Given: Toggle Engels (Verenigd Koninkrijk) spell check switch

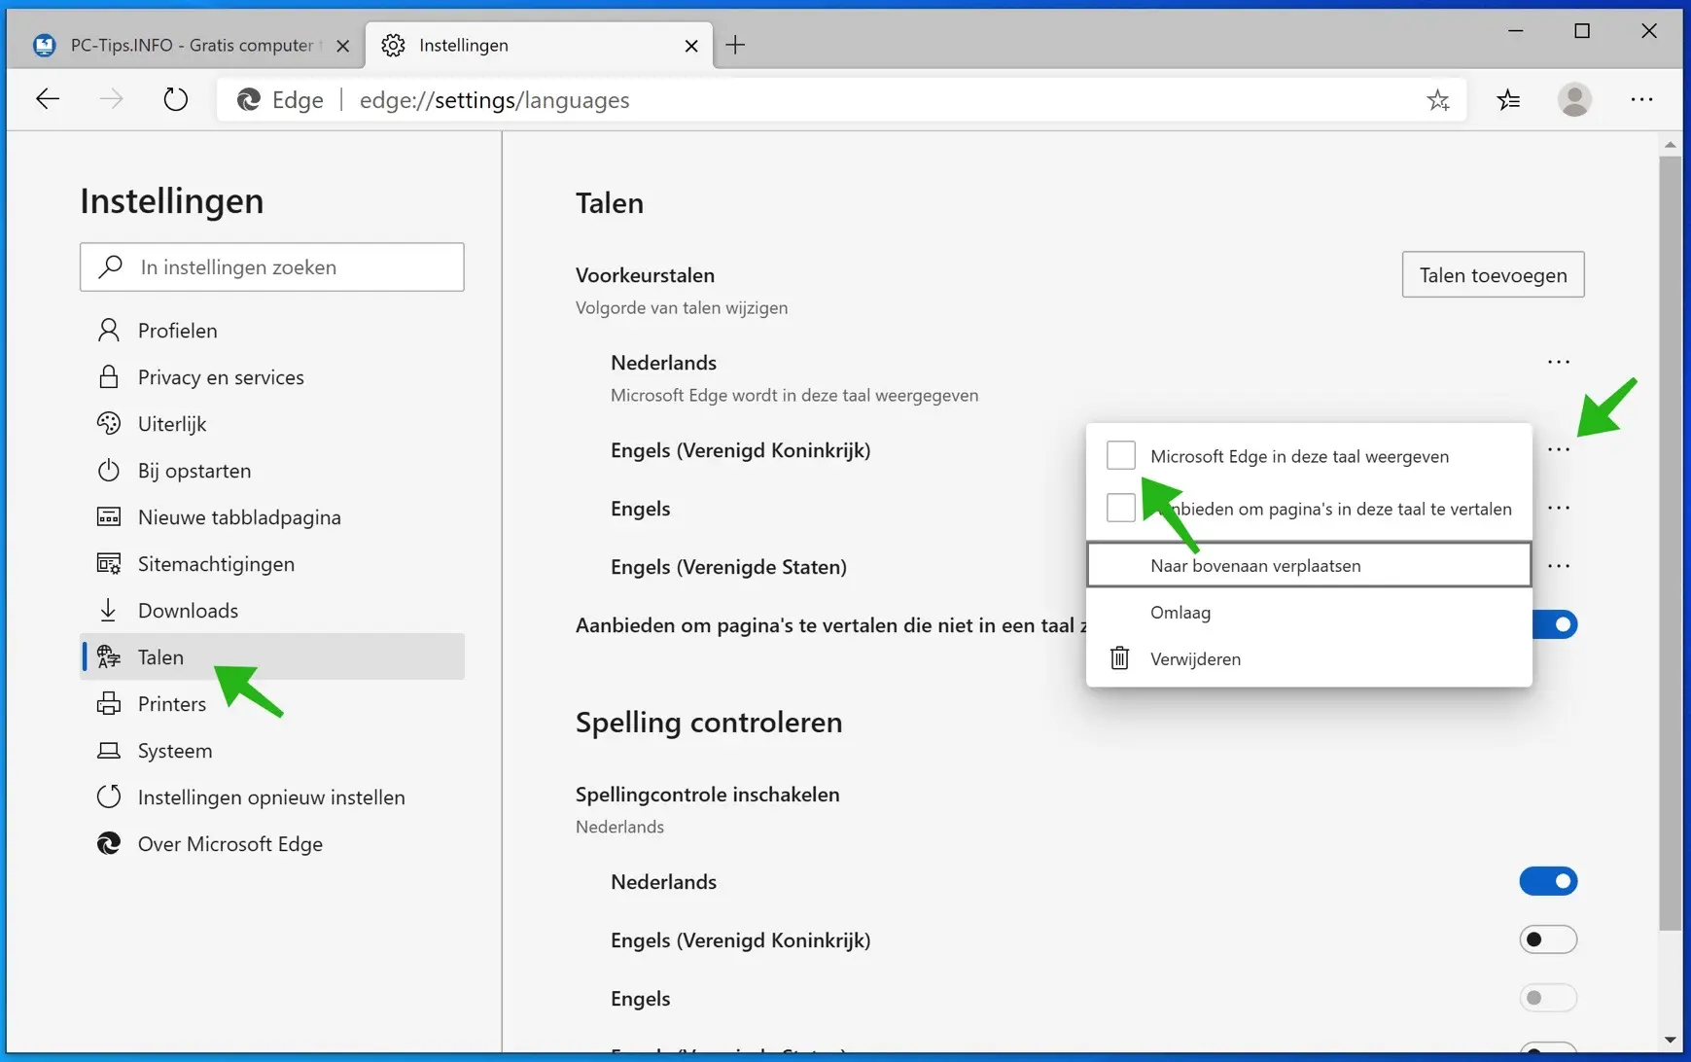Looking at the screenshot, I should [1548, 939].
